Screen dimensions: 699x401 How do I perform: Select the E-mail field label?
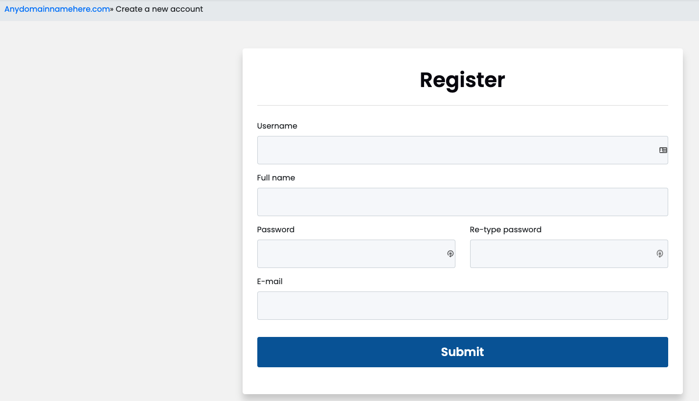pyautogui.click(x=270, y=281)
